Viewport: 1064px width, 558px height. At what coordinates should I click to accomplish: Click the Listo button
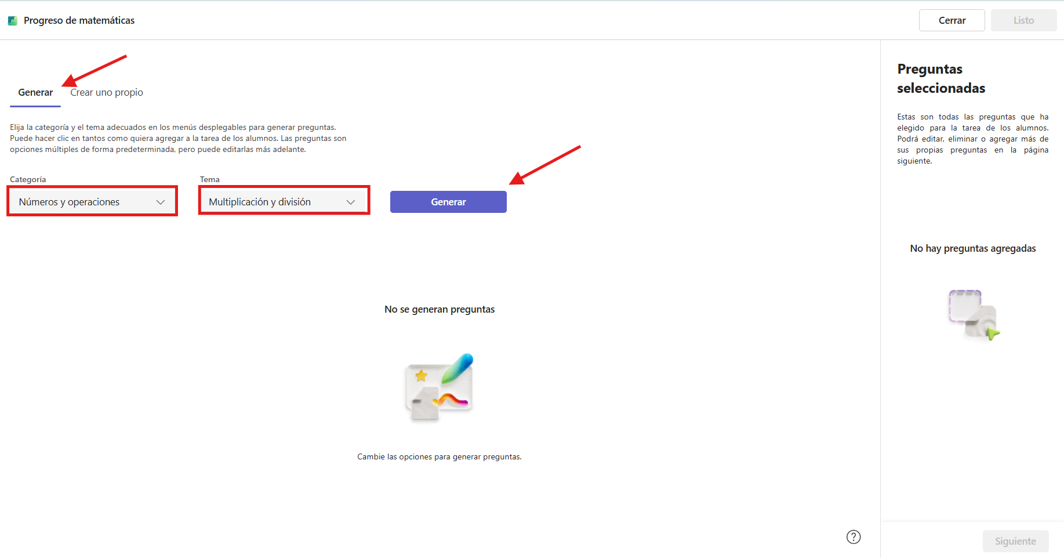(1024, 20)
